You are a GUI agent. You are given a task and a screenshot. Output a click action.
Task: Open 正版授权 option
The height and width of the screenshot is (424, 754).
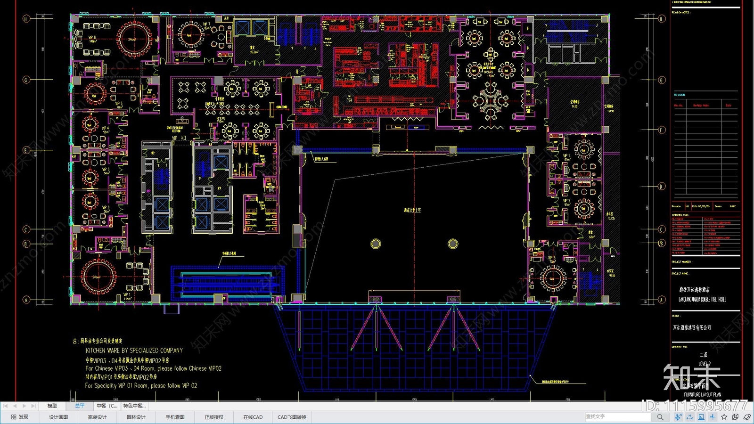tap(214, 417)
